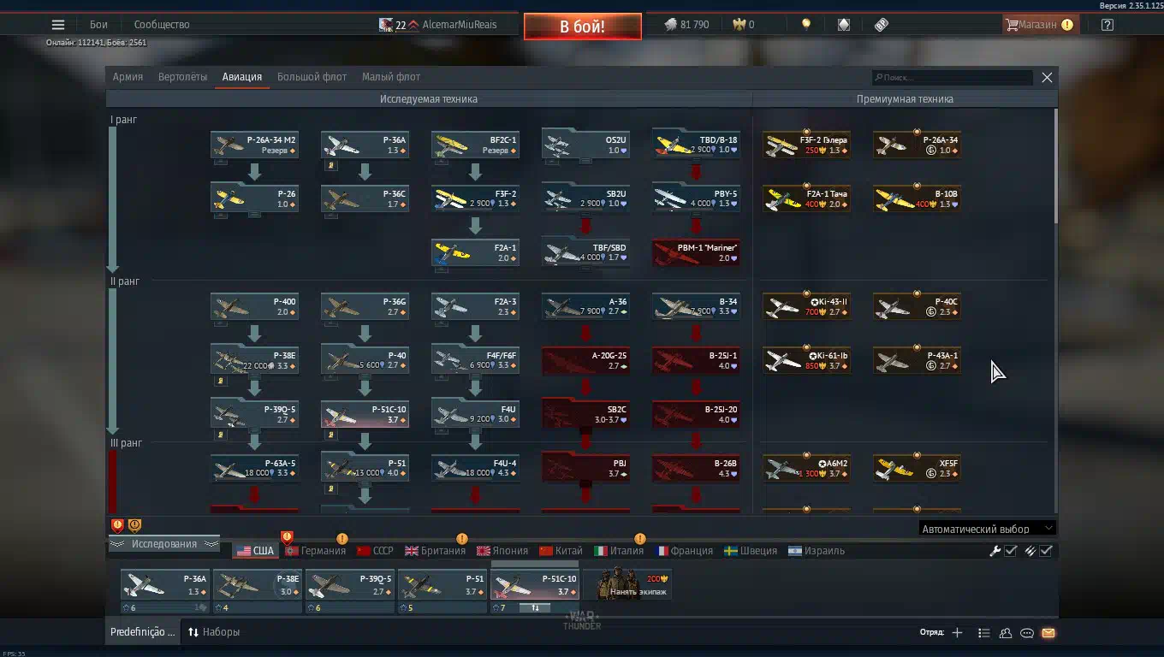This screenshot has width=1164, height=657.
Task: Open the Сообщество menu
Action: 162,25
